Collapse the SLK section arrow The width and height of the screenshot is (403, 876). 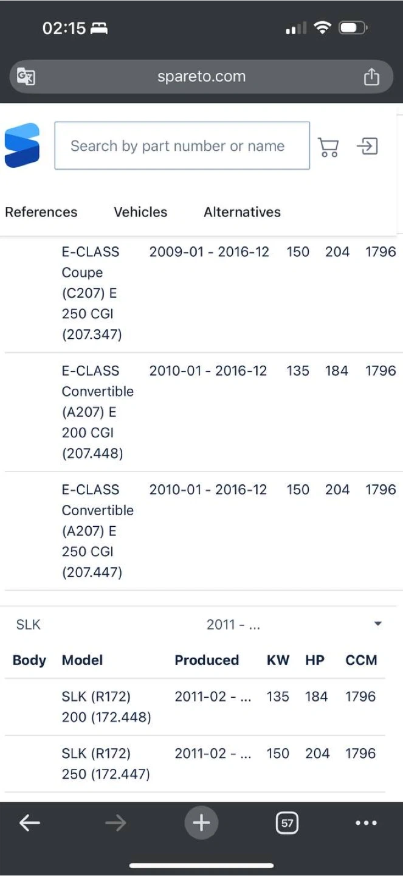point(377,624)
